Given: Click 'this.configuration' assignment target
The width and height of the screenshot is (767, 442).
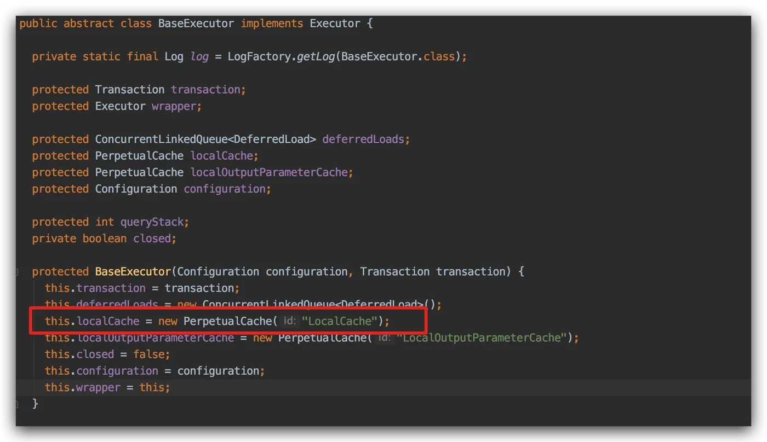Looking at the screenshot, I should coord(101,370).
